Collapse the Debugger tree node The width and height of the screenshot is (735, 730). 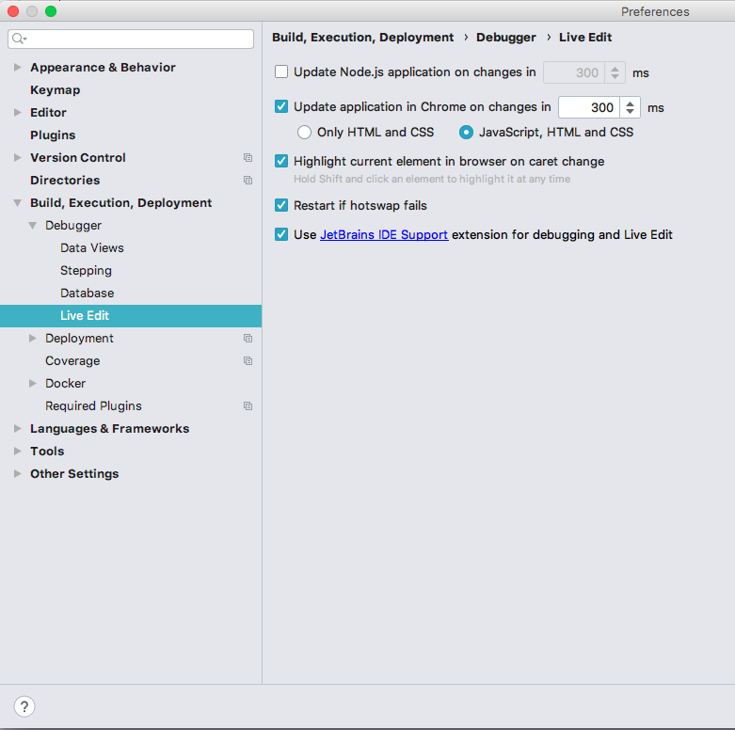tap(33, 226)
